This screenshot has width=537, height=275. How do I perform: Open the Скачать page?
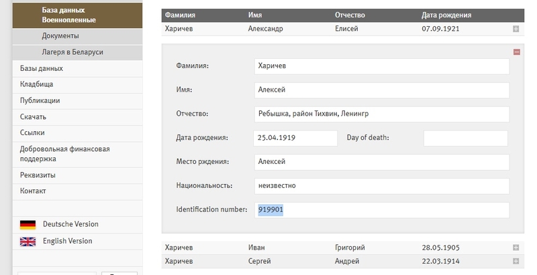coord(34,116)
